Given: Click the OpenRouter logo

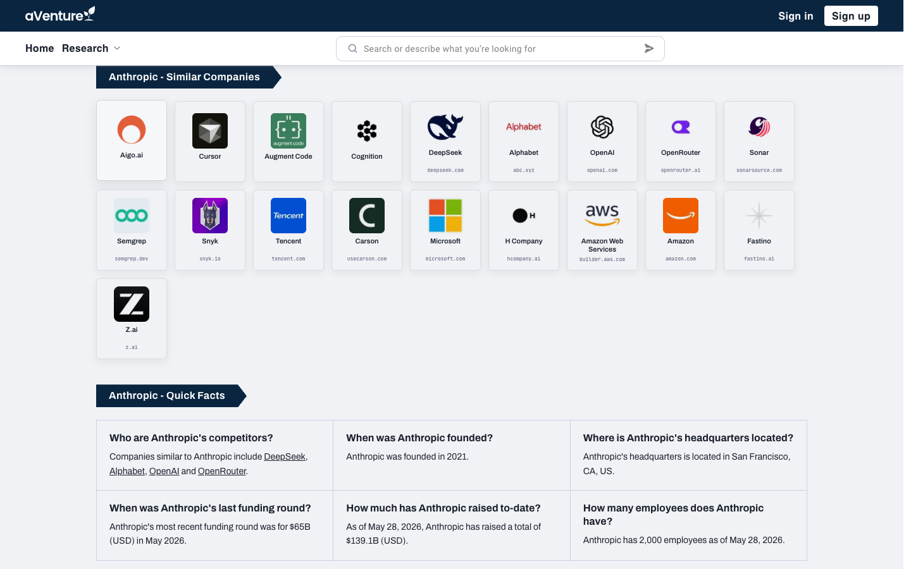Looking at the screenshot, I should 681,127.
